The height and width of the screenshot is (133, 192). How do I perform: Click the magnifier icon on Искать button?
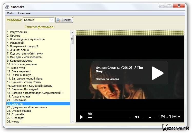pos(59,20)
